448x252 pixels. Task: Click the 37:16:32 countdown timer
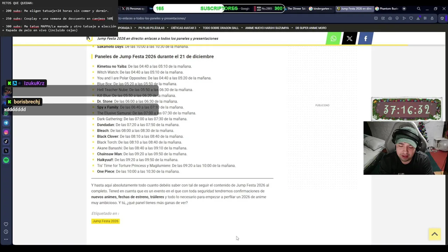coord(406,110)
